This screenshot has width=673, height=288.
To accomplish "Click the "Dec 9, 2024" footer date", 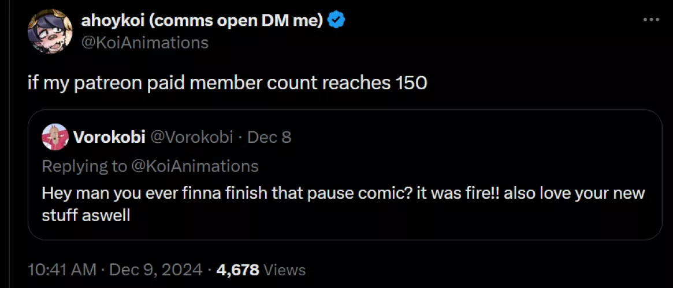I will tap(155, 269).
